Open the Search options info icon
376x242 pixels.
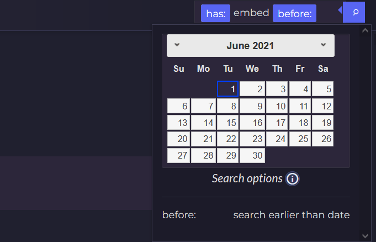292,179
